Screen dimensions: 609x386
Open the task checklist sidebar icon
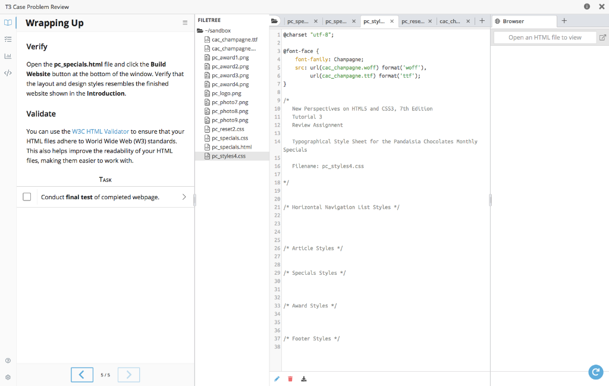click(8, 39)
